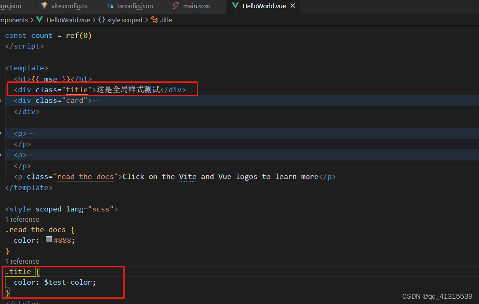Expand the first folded paragraph element
Image resolution: width=479 pixels, height=304 pixels.
click(32, 132)
